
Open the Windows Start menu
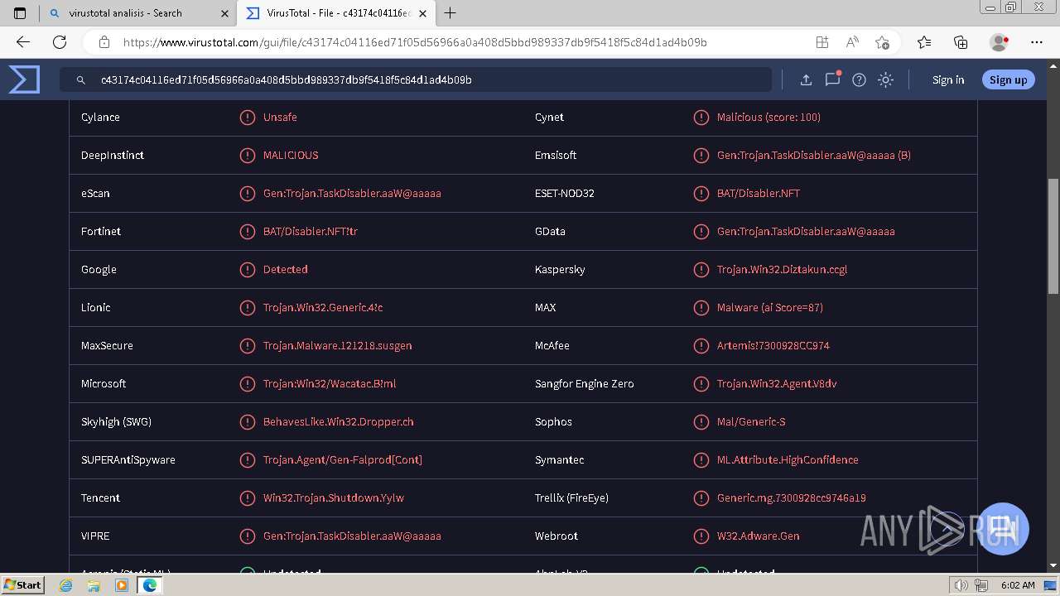(x=22, y=584)
